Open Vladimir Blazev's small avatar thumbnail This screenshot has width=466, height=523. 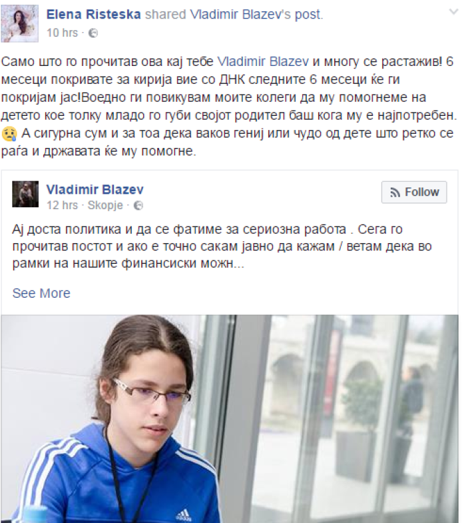tap(25, 194)
